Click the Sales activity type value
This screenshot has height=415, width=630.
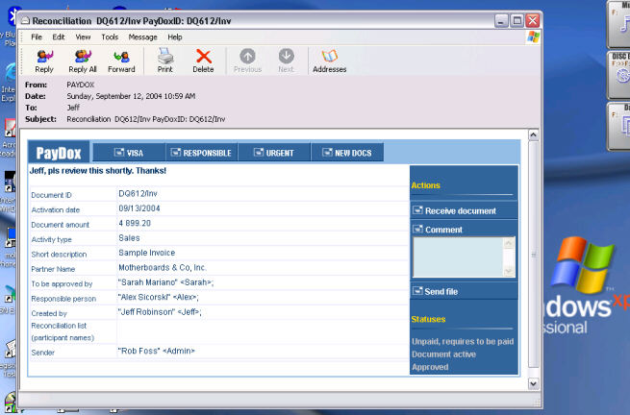pos(129,238)
